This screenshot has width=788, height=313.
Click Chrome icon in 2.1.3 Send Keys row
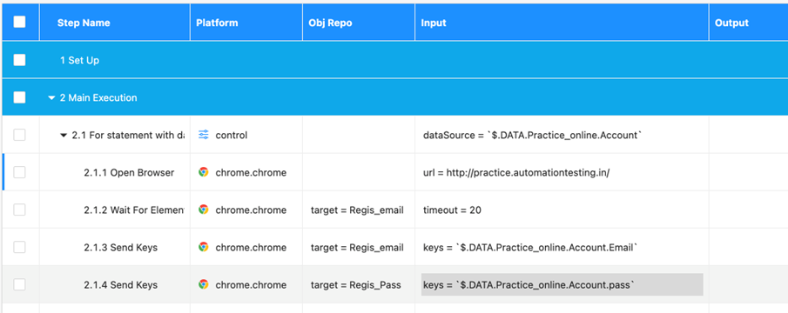[204, 247]
